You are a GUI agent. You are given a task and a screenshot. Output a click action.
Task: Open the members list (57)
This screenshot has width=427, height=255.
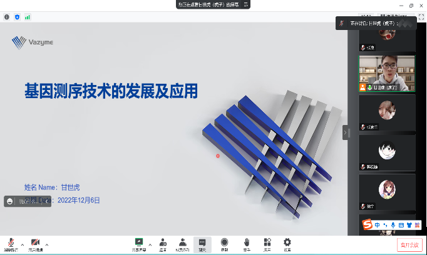[x=182, y=242]
